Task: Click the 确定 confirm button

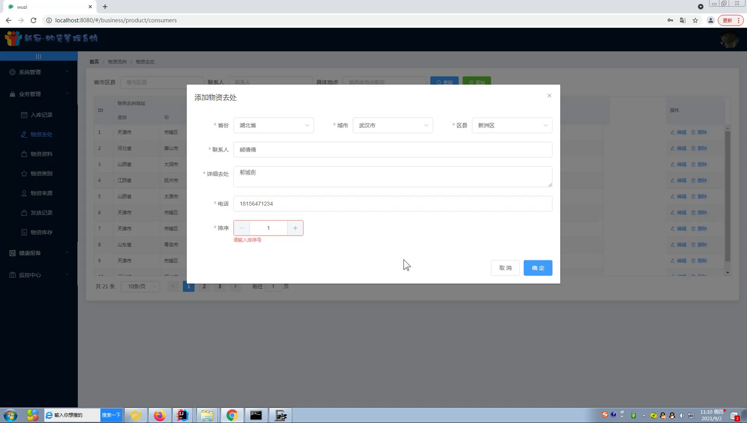Action: click(x=538, y=268)
